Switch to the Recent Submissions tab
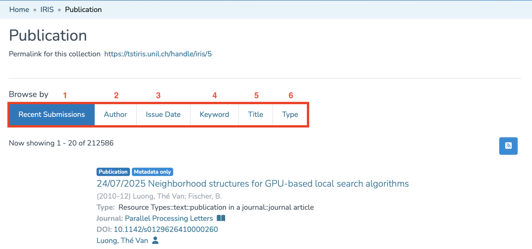Image resolution: width=532 pixels, height=249 pixels. click(52, 114)
